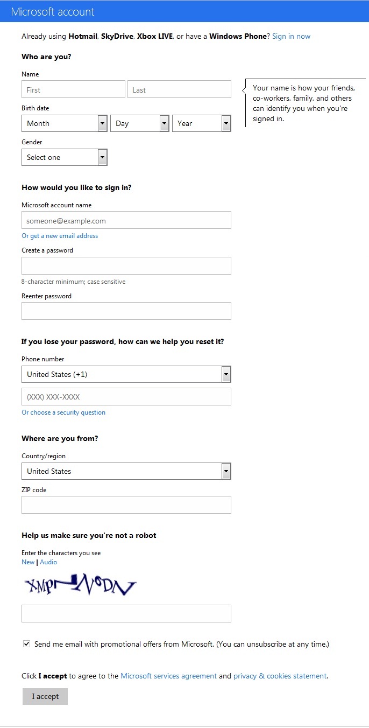Expand the Gender 'Select one' dropdown
369x728 pixels.
65,157
